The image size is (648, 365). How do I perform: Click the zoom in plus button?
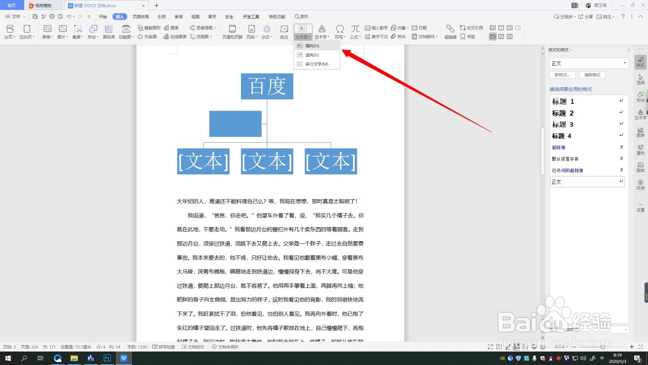(x=631, y=347)
